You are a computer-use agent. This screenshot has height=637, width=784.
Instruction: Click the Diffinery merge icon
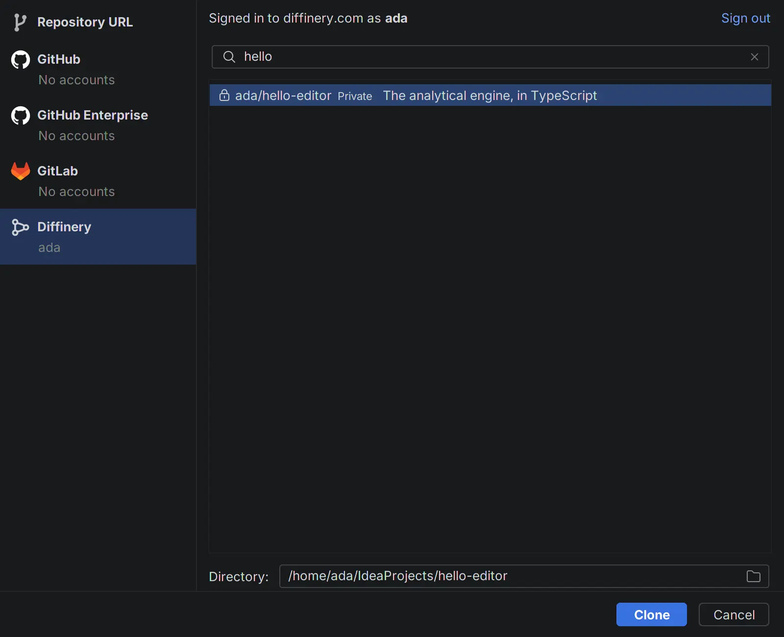click(20, 227)
